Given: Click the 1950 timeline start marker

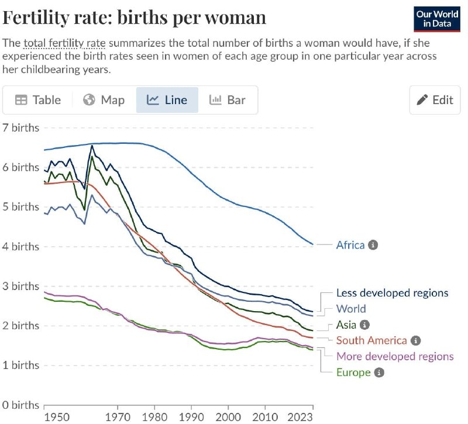Looking at the screenshot, I should click(57, 417).
